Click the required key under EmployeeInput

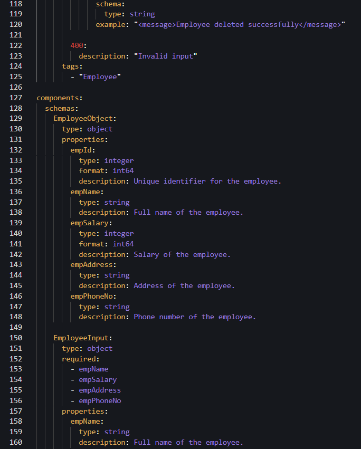click(79, 359)
